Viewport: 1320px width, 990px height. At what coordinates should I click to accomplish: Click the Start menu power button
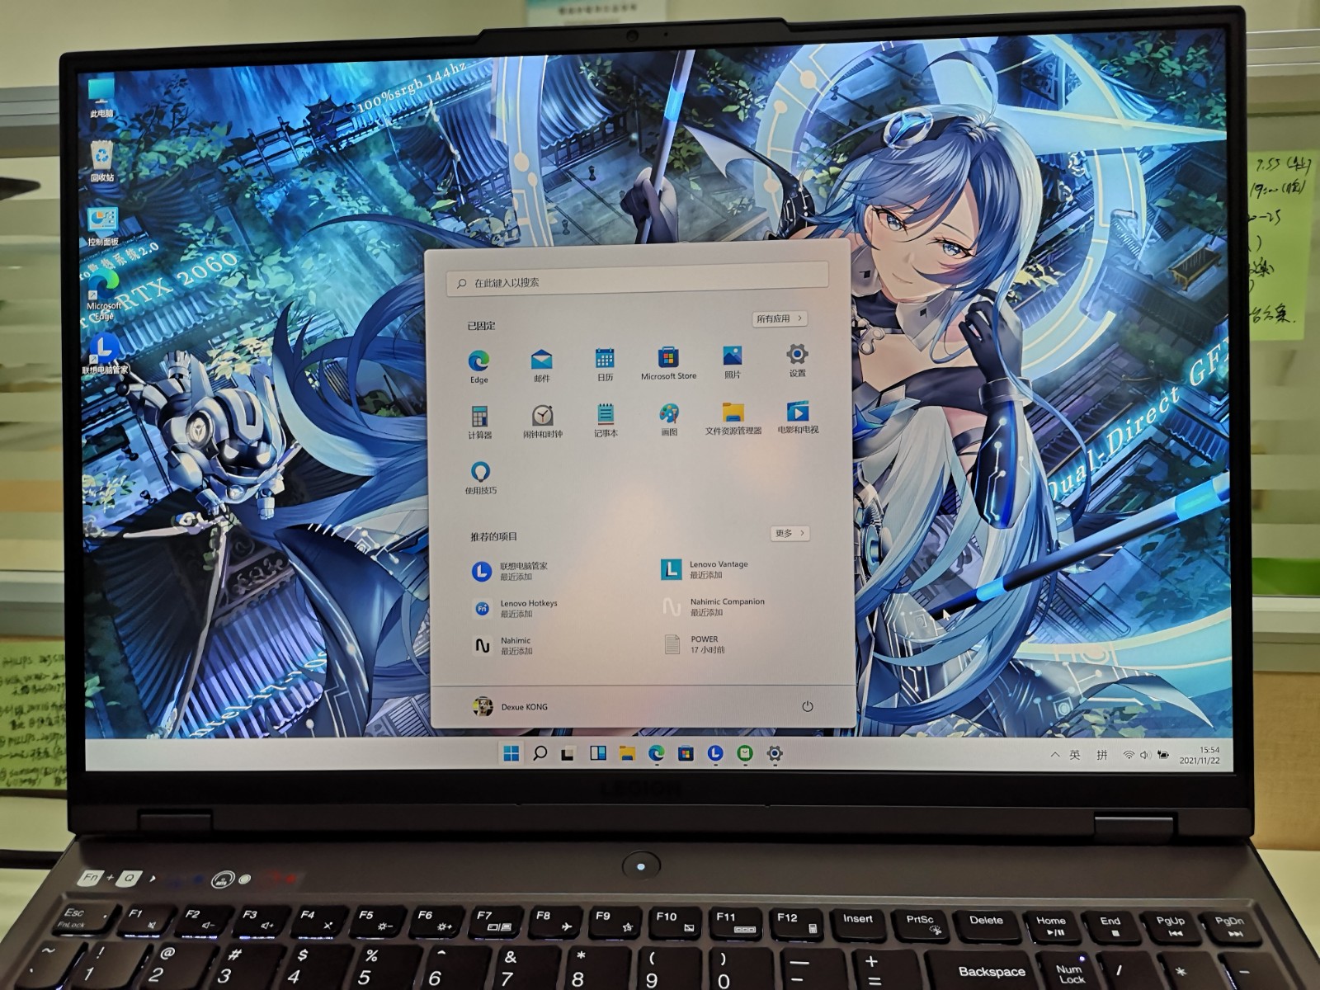(x=807, y=706)
